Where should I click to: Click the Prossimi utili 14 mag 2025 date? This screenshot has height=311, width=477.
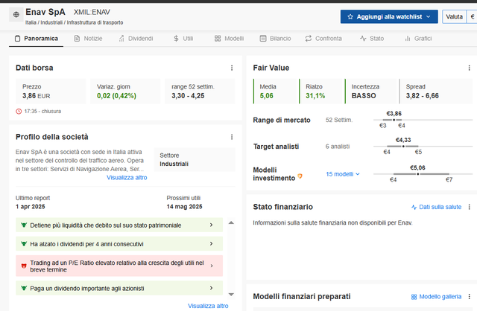point(184,207)
